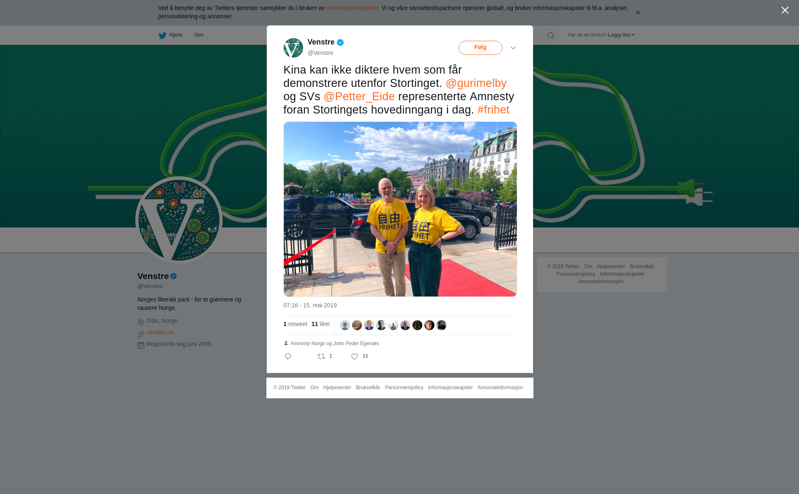Click the retweet arrows icon
799x494 pixels.
point(321,356)
